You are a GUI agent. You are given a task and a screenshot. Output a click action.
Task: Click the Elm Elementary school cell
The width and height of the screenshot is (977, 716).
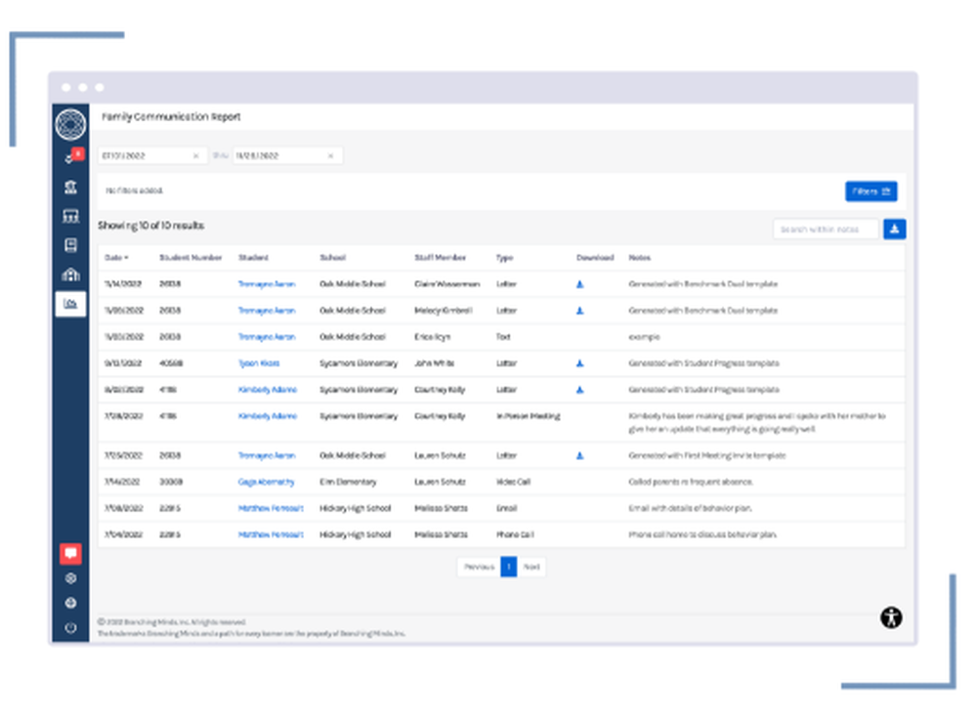tap(348, 482)
